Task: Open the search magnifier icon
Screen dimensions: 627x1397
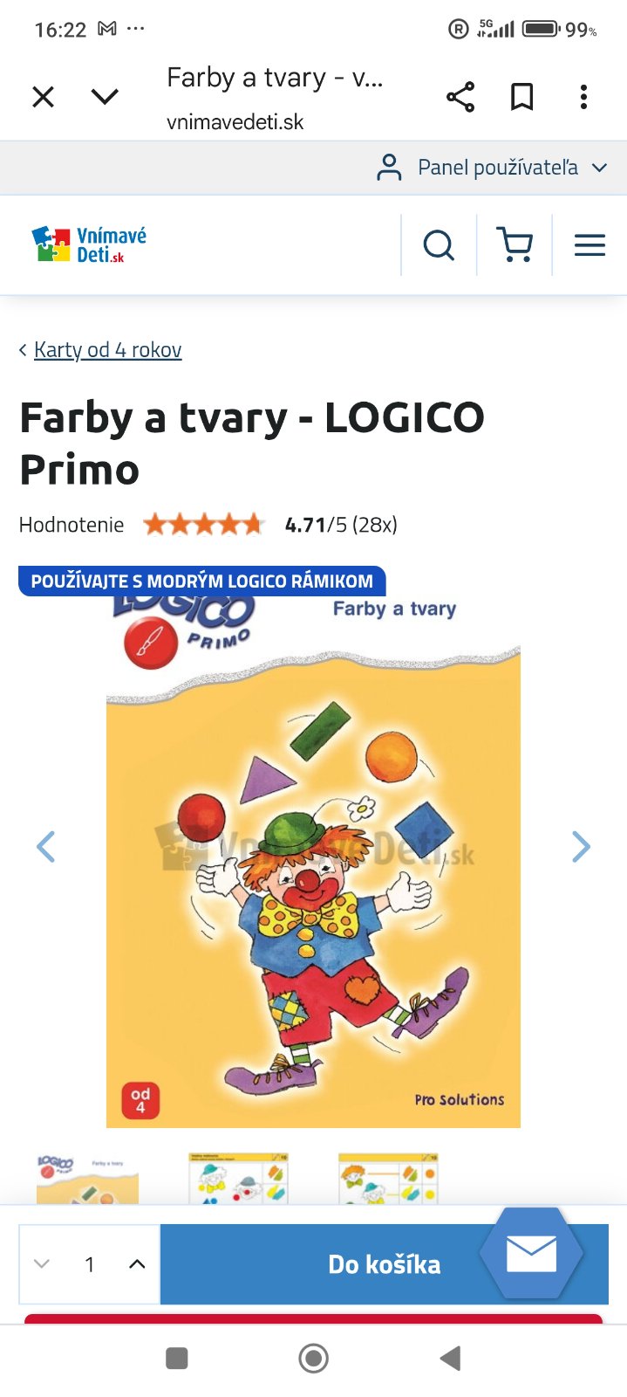Action: [439, 245]
